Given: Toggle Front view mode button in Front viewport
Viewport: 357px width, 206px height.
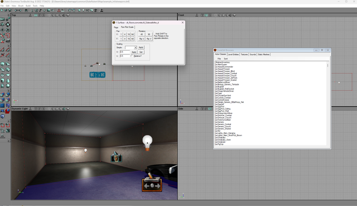Looking at the screenshot, I should tap(206, 15).
